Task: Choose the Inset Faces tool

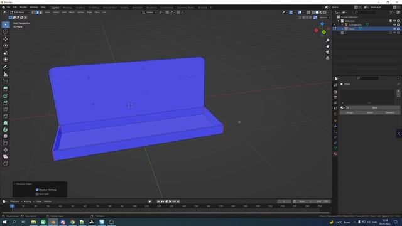Action: point(6,96)
